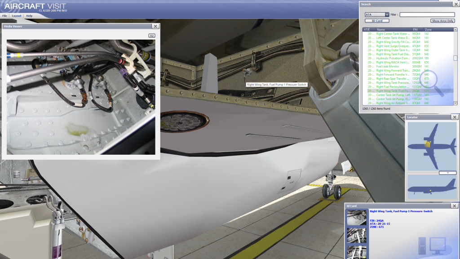Click the nose landing gear in 3D view
This screenshot has height=259, width=460.
331,187
